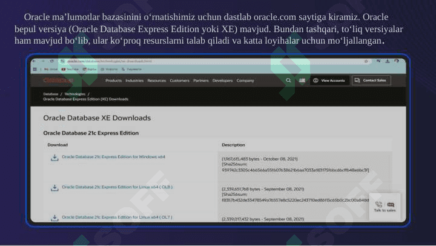Click the "Oracle Database 21c Express Edition" heading
The width and height of the screenshot is (436, 246).
tap(91, 133)
